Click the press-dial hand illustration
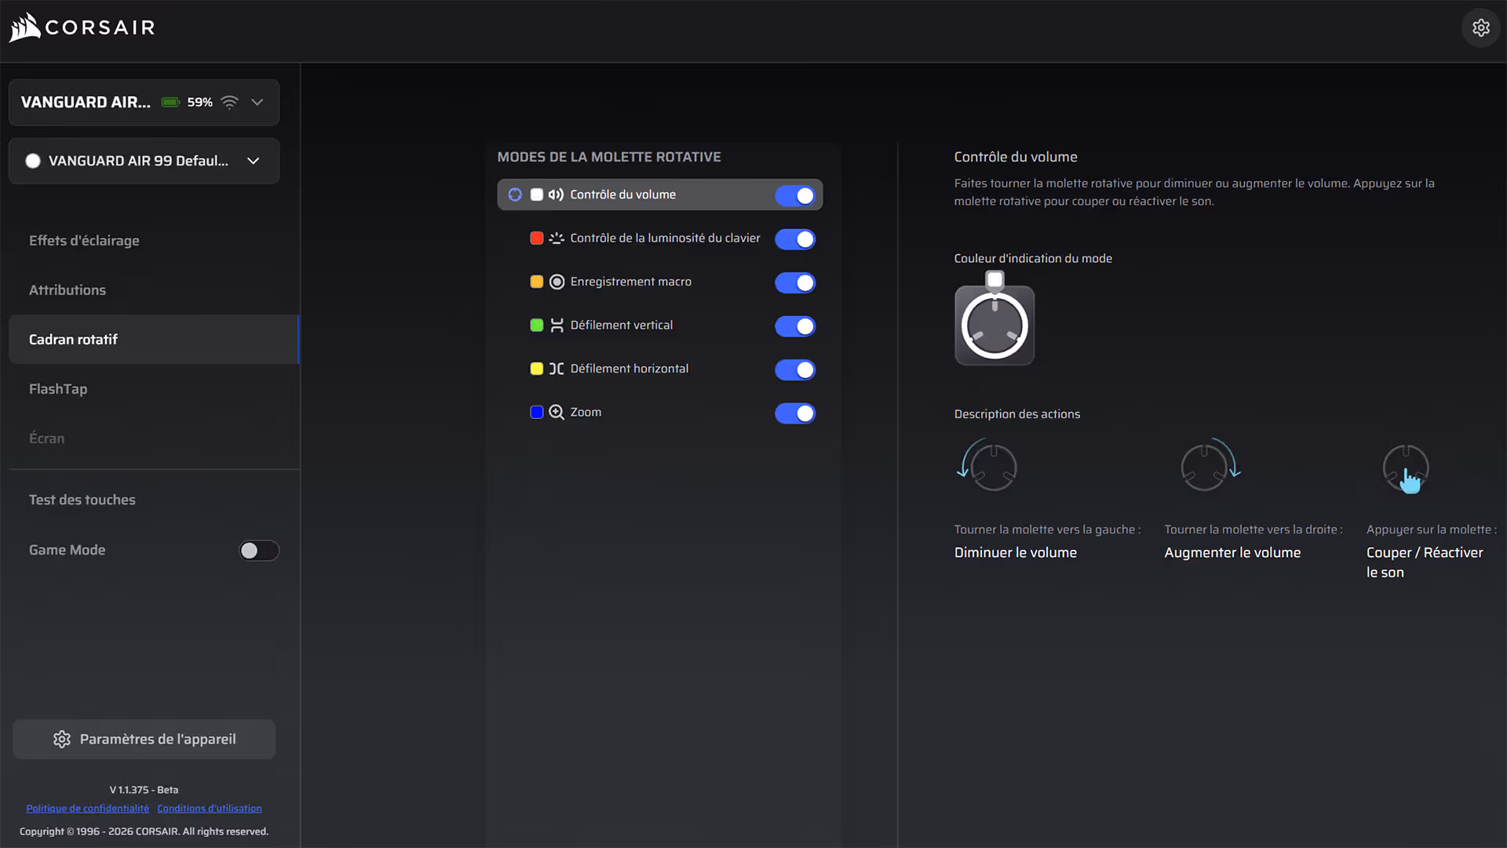Image resolution: width=1507 pixels, height=848 pixels. pos(1406,468)
